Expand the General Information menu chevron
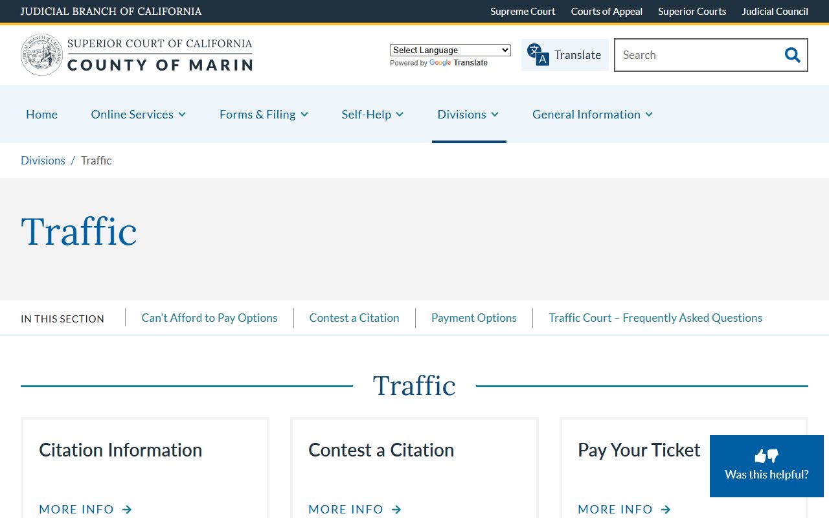 649,115
